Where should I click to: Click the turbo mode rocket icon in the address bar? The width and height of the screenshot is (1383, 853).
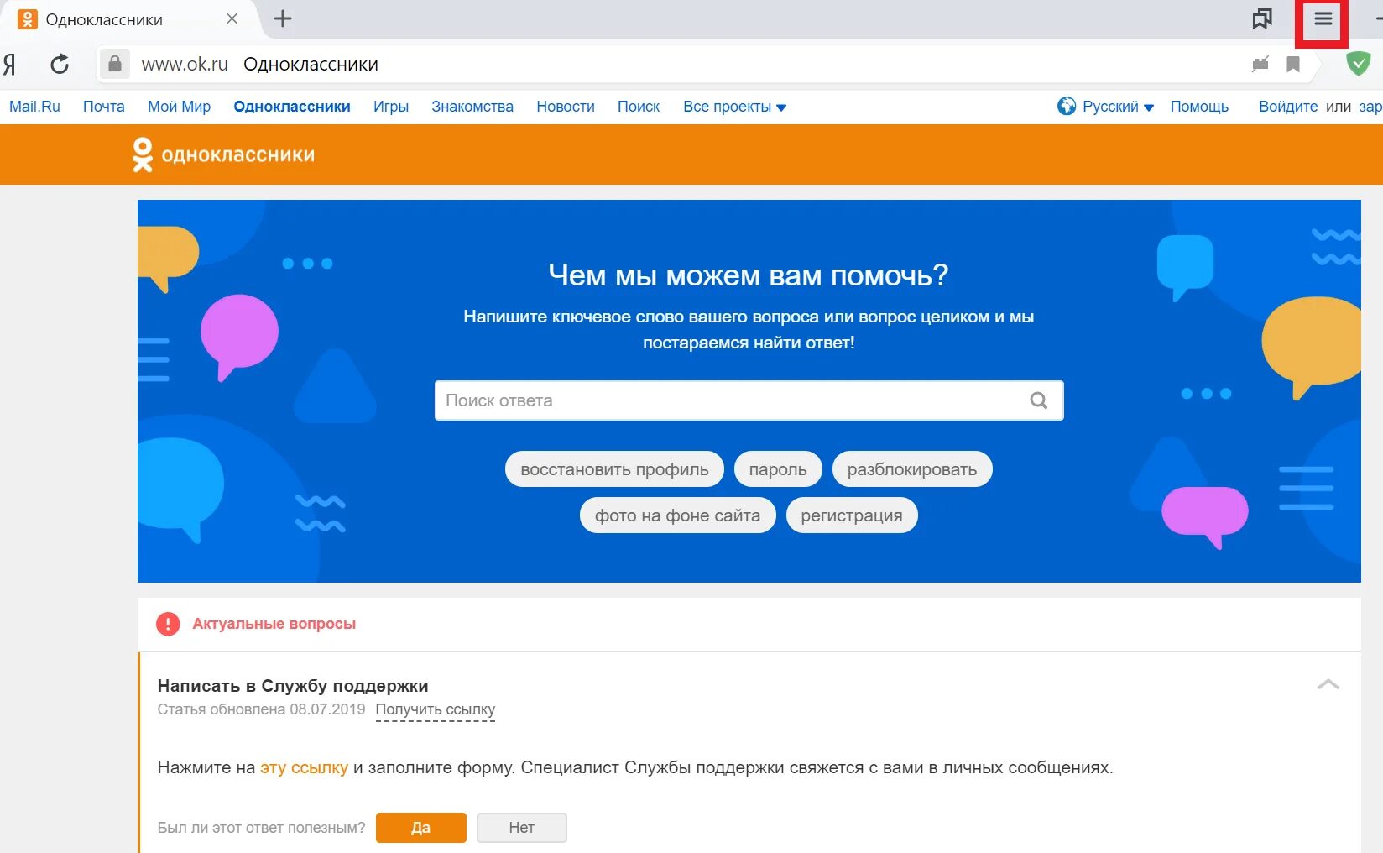pos(1260,64)
